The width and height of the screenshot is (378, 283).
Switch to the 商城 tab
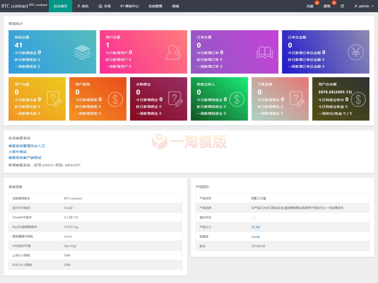pyautogui.click(x=175, y=6)
